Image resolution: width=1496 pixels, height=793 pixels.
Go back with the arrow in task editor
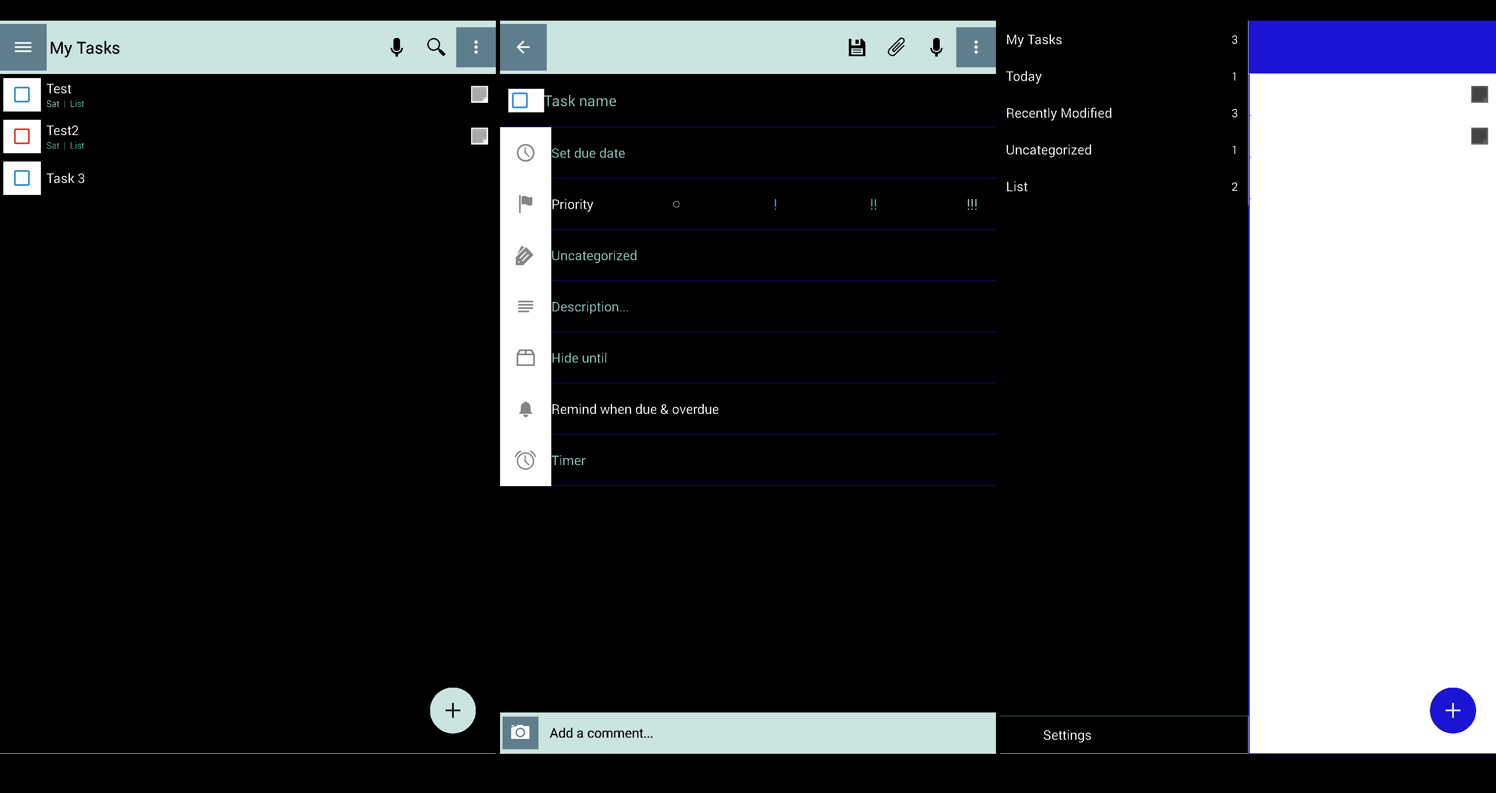coord(523,47)
